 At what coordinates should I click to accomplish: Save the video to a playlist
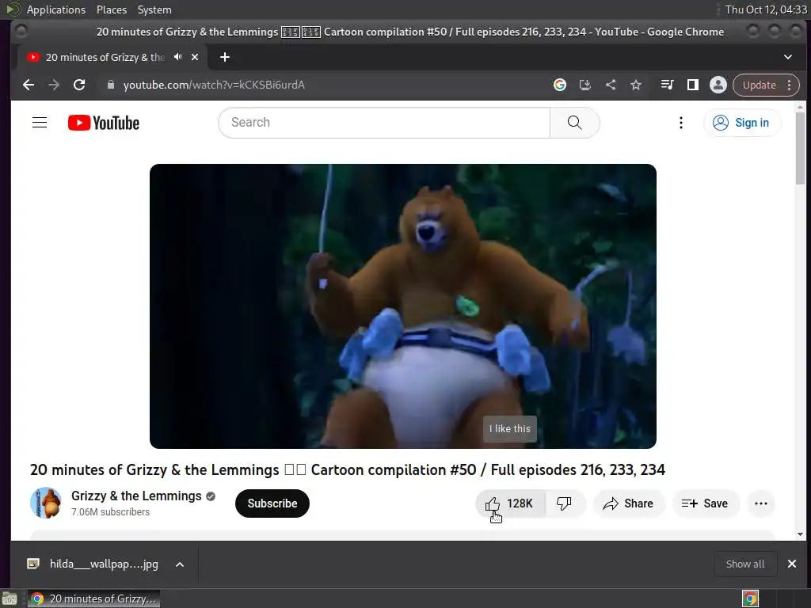(x=705, y=503)
